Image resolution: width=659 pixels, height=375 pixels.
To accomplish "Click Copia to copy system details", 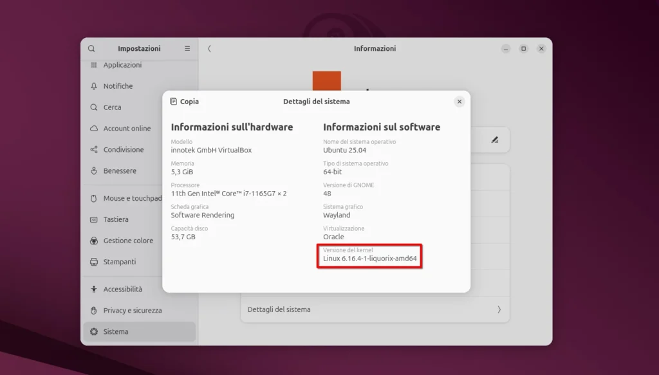I will coord(185,101).
